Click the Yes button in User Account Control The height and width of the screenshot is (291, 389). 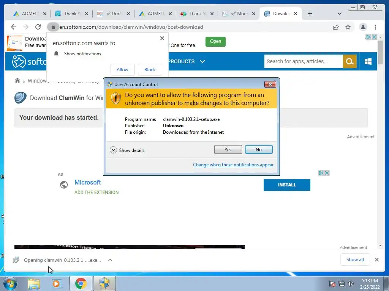(x=228, y=149)
